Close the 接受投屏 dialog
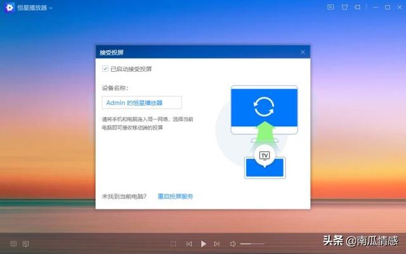 point(303,52)
